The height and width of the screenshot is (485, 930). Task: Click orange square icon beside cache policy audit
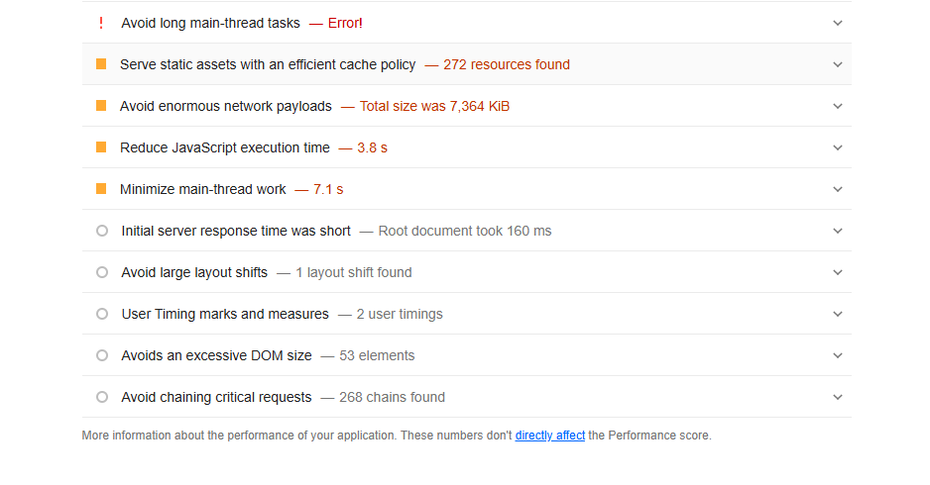(101, 64)
